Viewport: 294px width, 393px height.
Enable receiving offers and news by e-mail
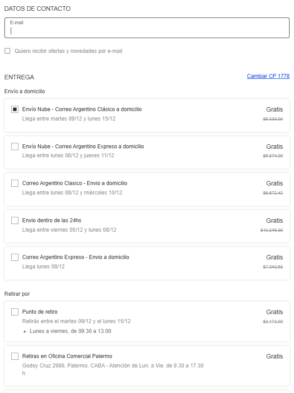8,51
